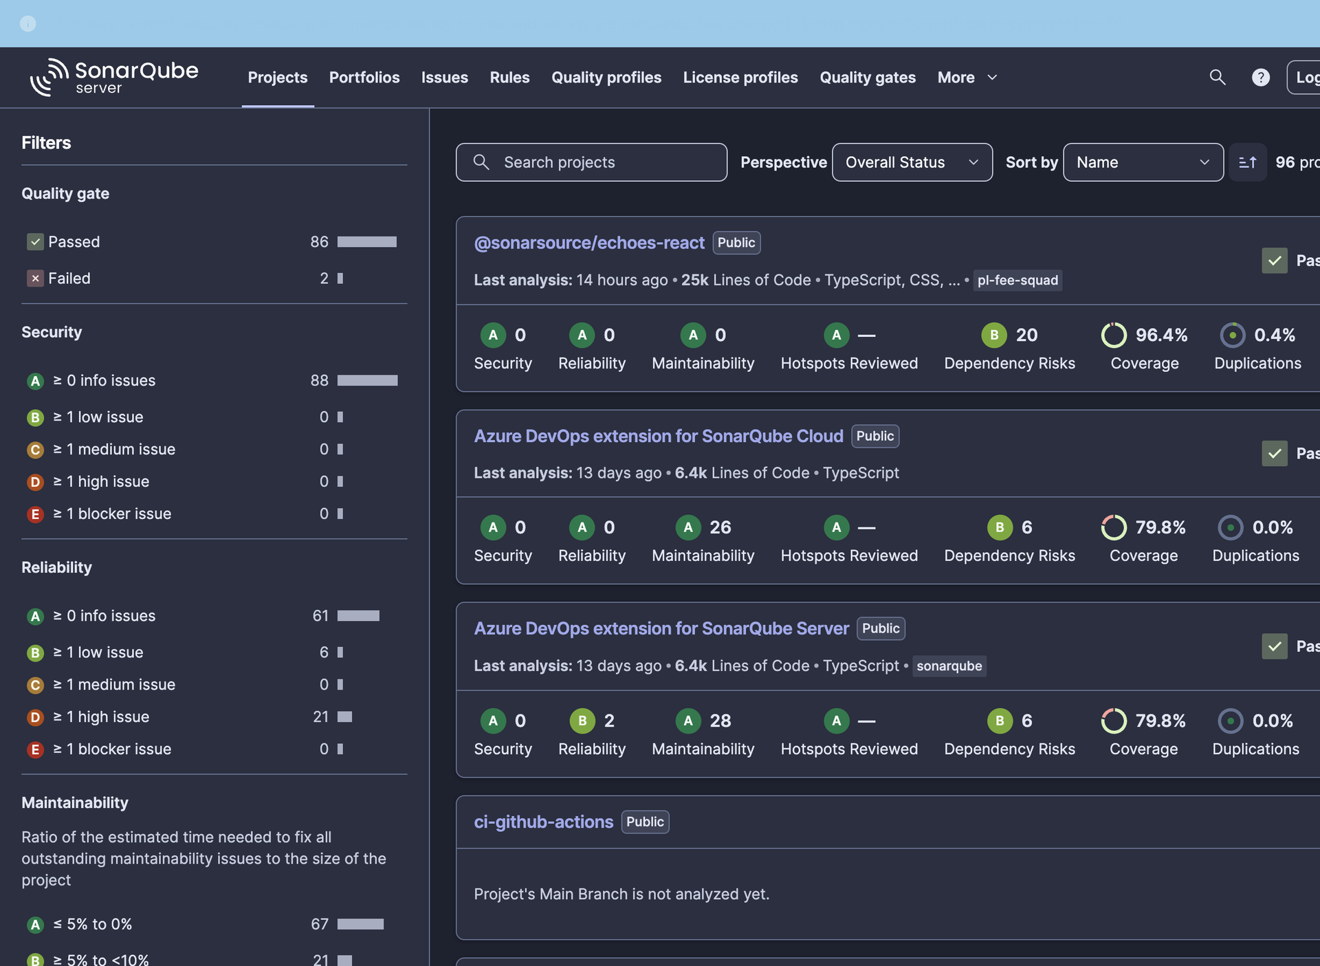
Task: Open @sonarsource/echoes-react project
Action: click(x=589, y=243)
